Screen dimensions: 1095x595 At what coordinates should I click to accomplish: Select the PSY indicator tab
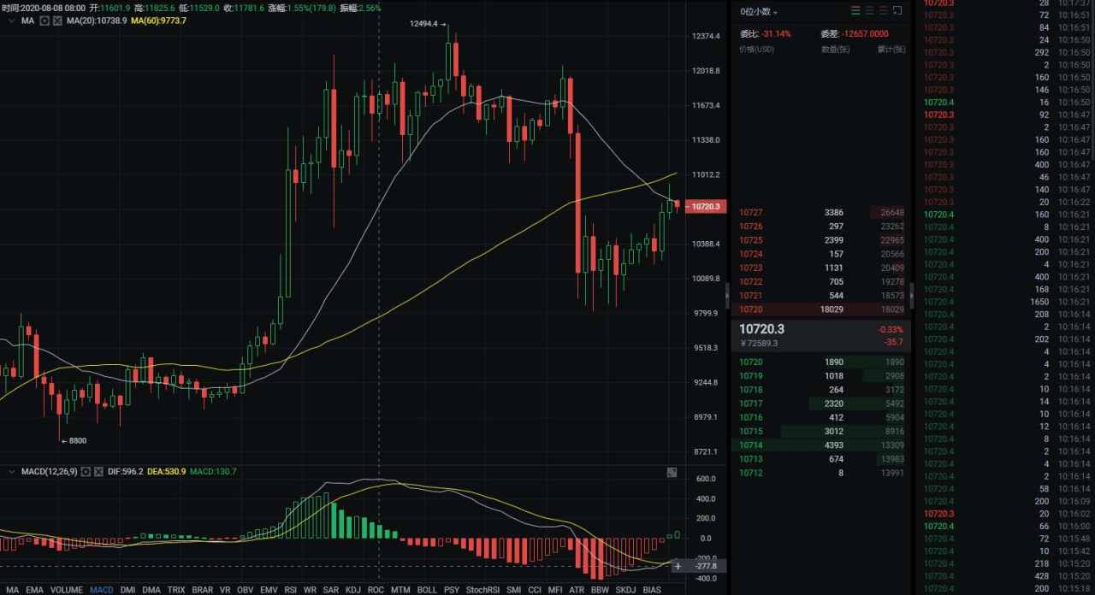coord(452,590)
